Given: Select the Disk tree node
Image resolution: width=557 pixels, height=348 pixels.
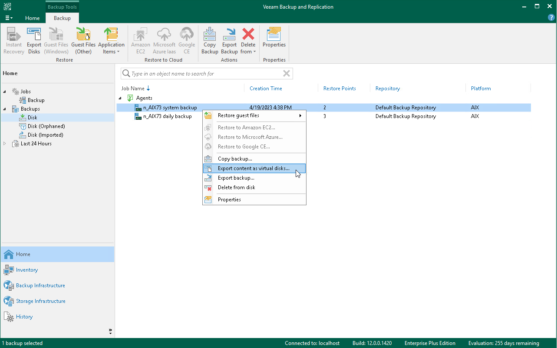Looking at the screenshot, I should point(33,118).
